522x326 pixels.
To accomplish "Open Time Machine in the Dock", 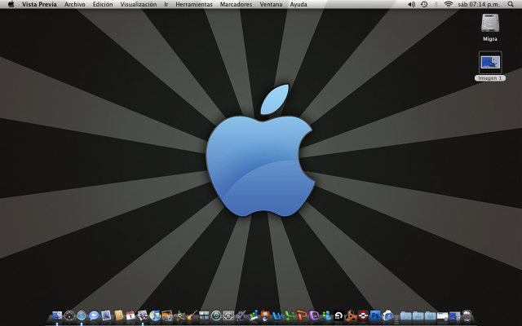I will (216, 315).
